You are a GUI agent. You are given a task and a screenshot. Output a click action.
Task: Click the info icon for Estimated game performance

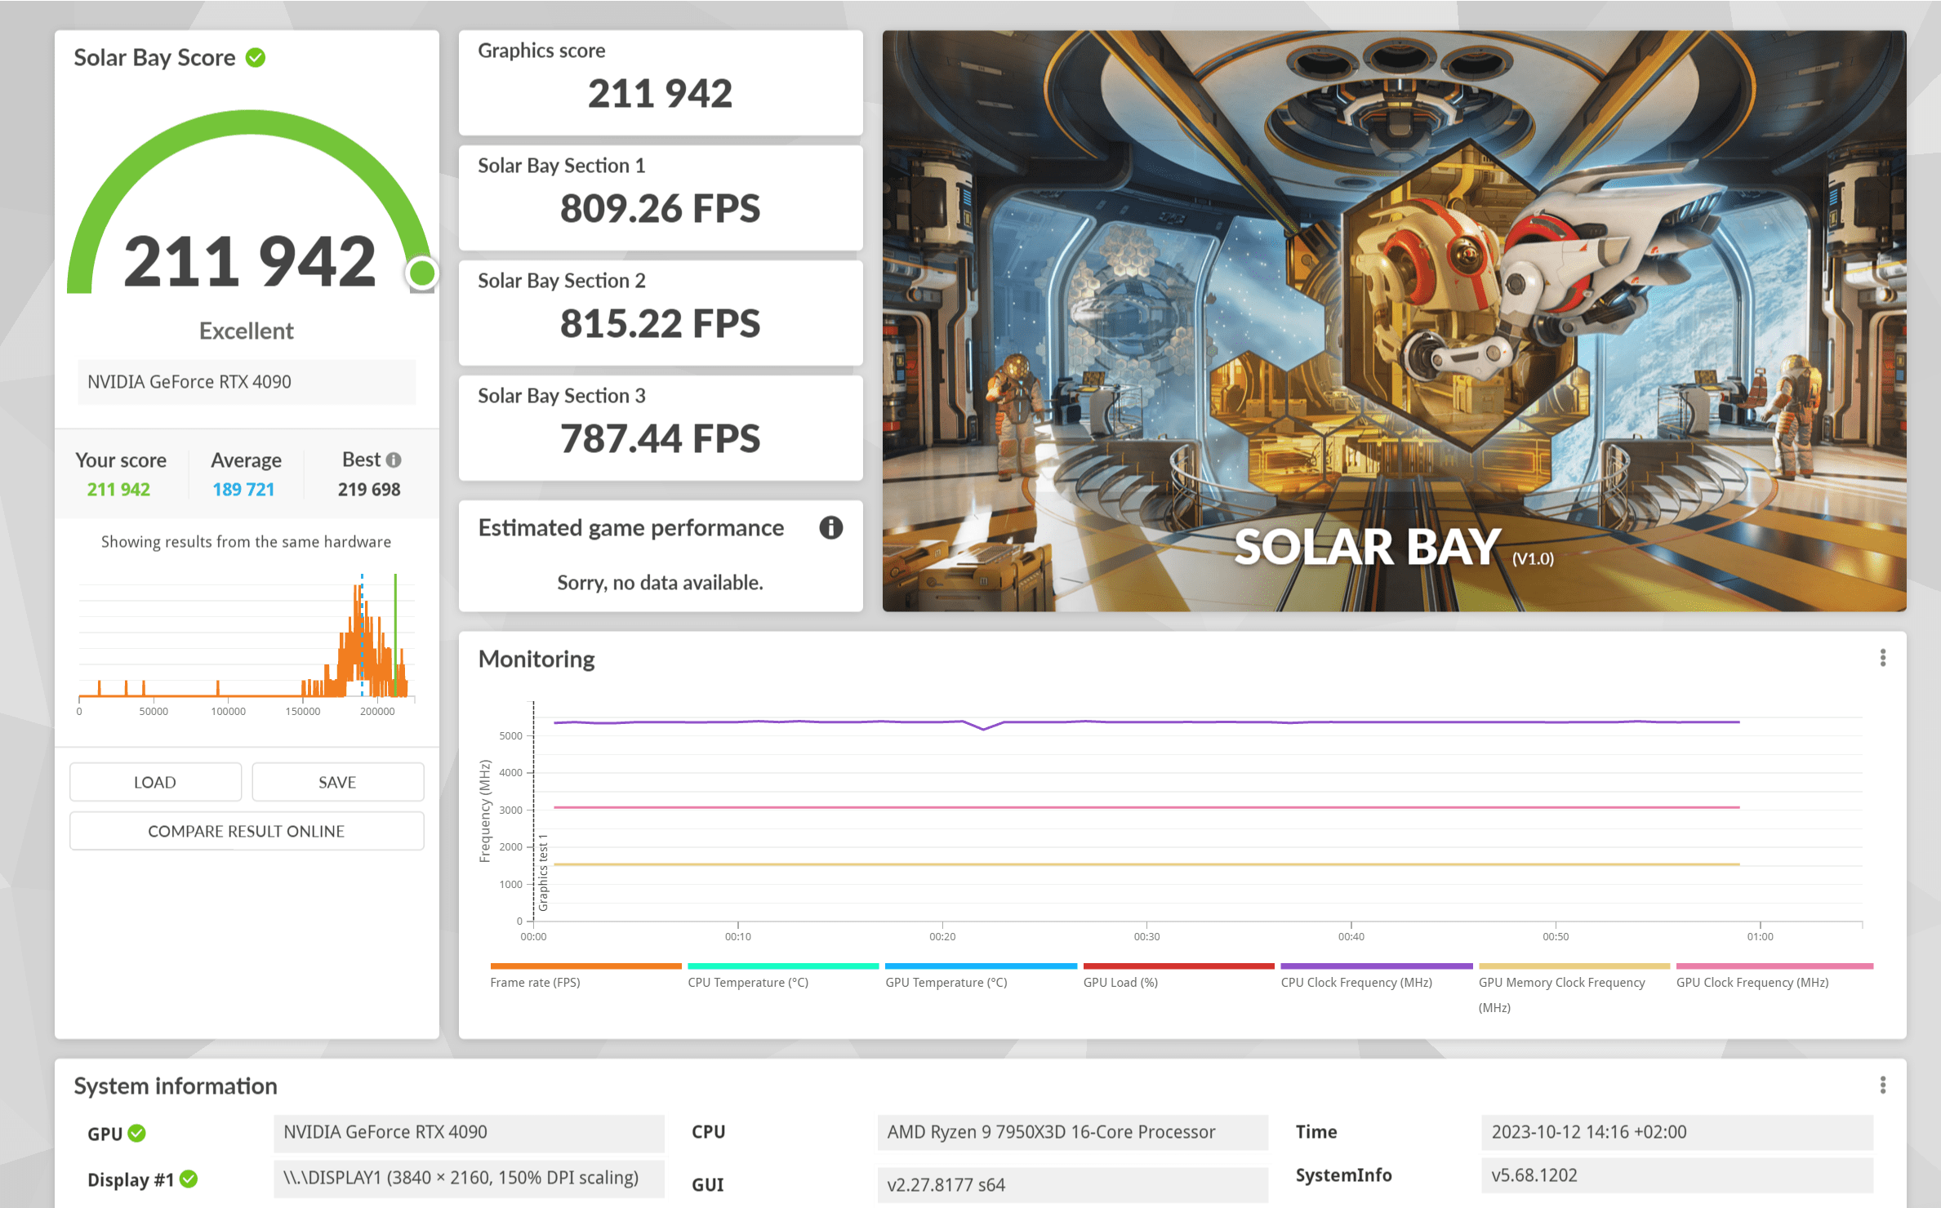click(830, 528)
